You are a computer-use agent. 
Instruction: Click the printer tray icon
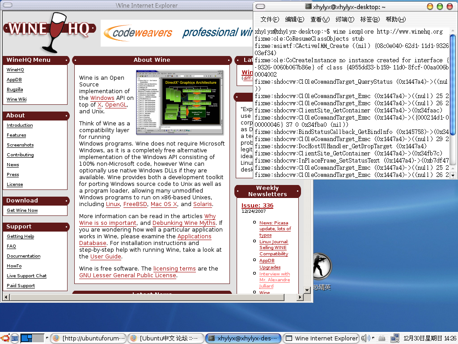382,339
